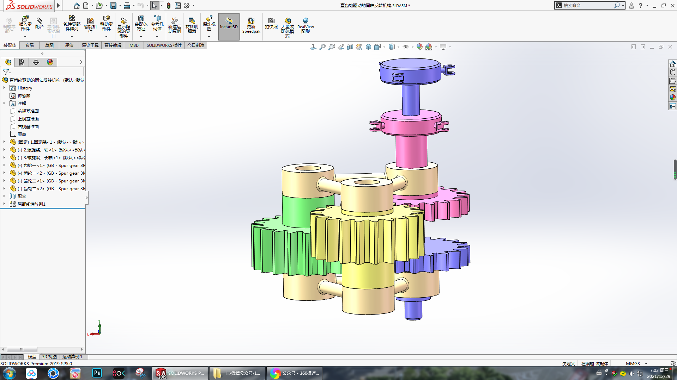
Task: Expand more manager tabs chevron
Action: [x=81, y=62]
